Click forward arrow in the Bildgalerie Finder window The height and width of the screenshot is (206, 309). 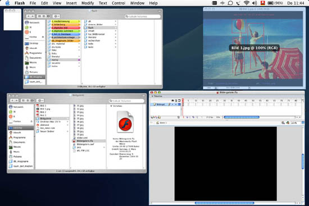click(x=16, y=100)
